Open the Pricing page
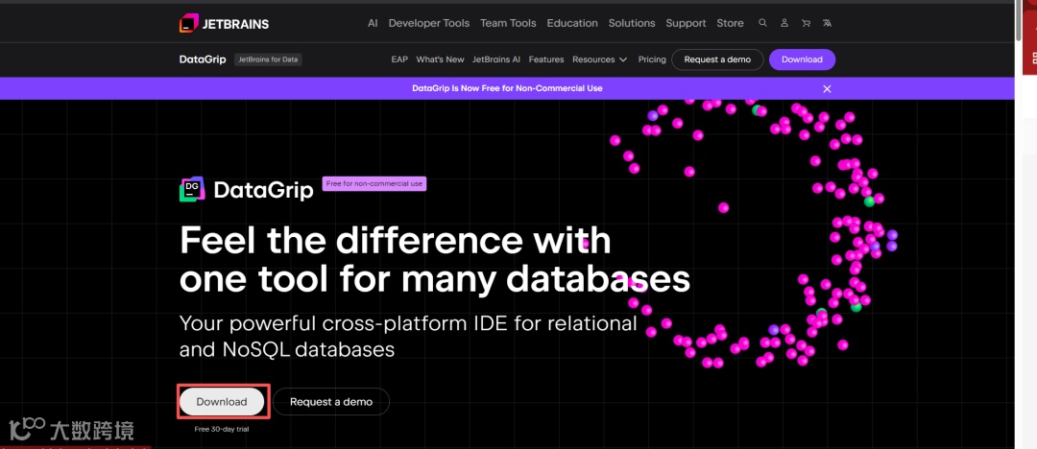Image resolution: width=1037 pixels, height=449 pixels. click(x=652, y=59)
